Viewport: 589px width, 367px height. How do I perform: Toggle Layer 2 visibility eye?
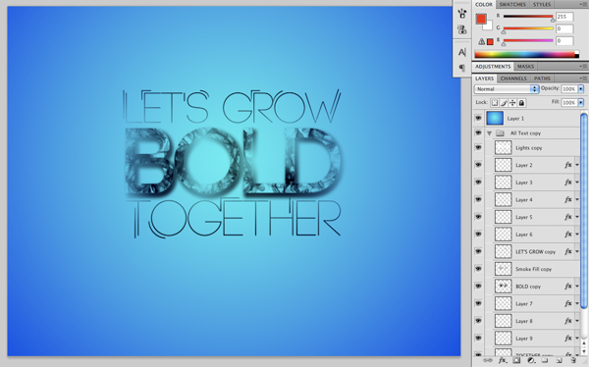478,165
